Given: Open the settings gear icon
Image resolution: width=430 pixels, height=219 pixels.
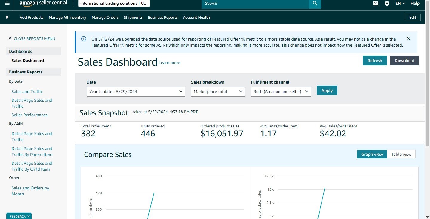Looking at the screenshot, I should (x=387, y=3).
